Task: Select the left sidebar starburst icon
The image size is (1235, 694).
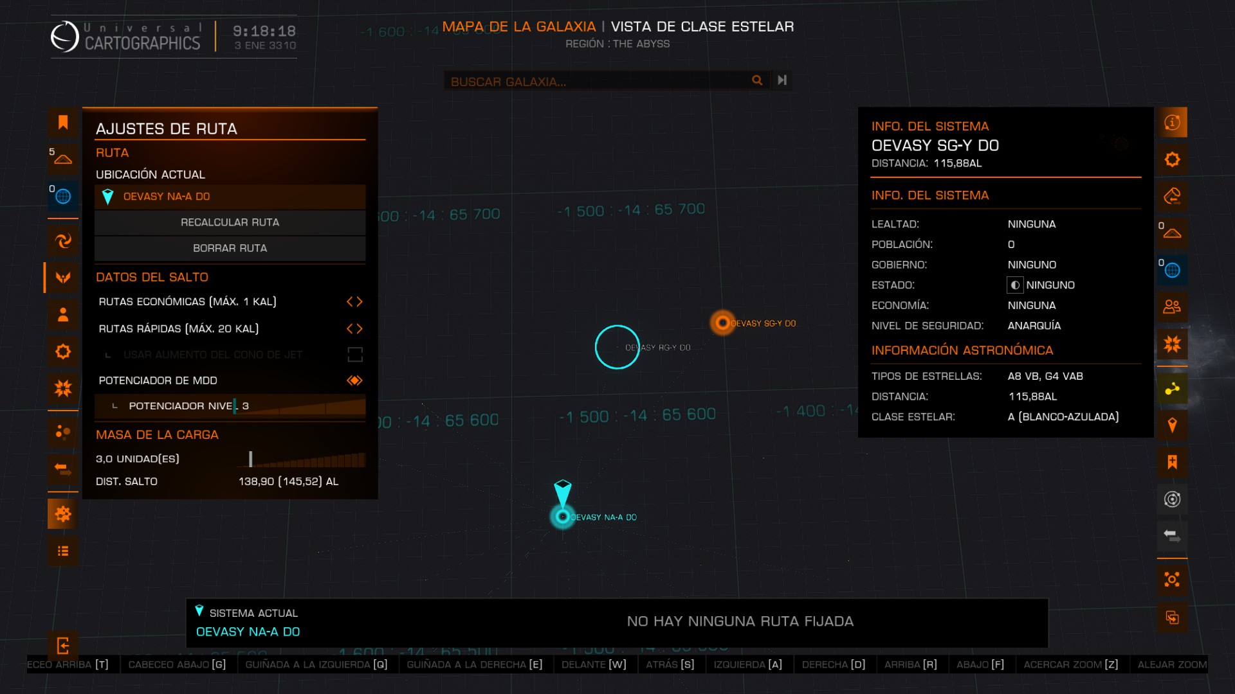Action: [63, 389]
